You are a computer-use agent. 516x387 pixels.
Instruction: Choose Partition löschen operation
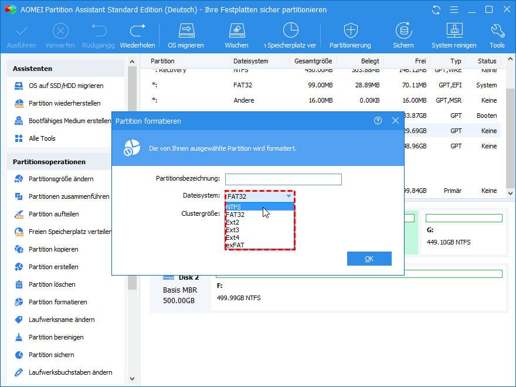(45, 284)
